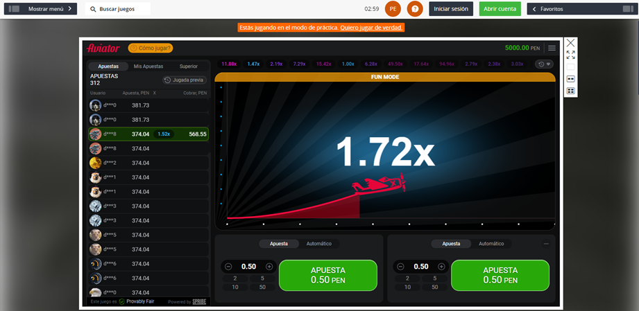Click the 17.64x multiplier in history
639x311 pixels.
pyautogui.click(x=421, y=64)
